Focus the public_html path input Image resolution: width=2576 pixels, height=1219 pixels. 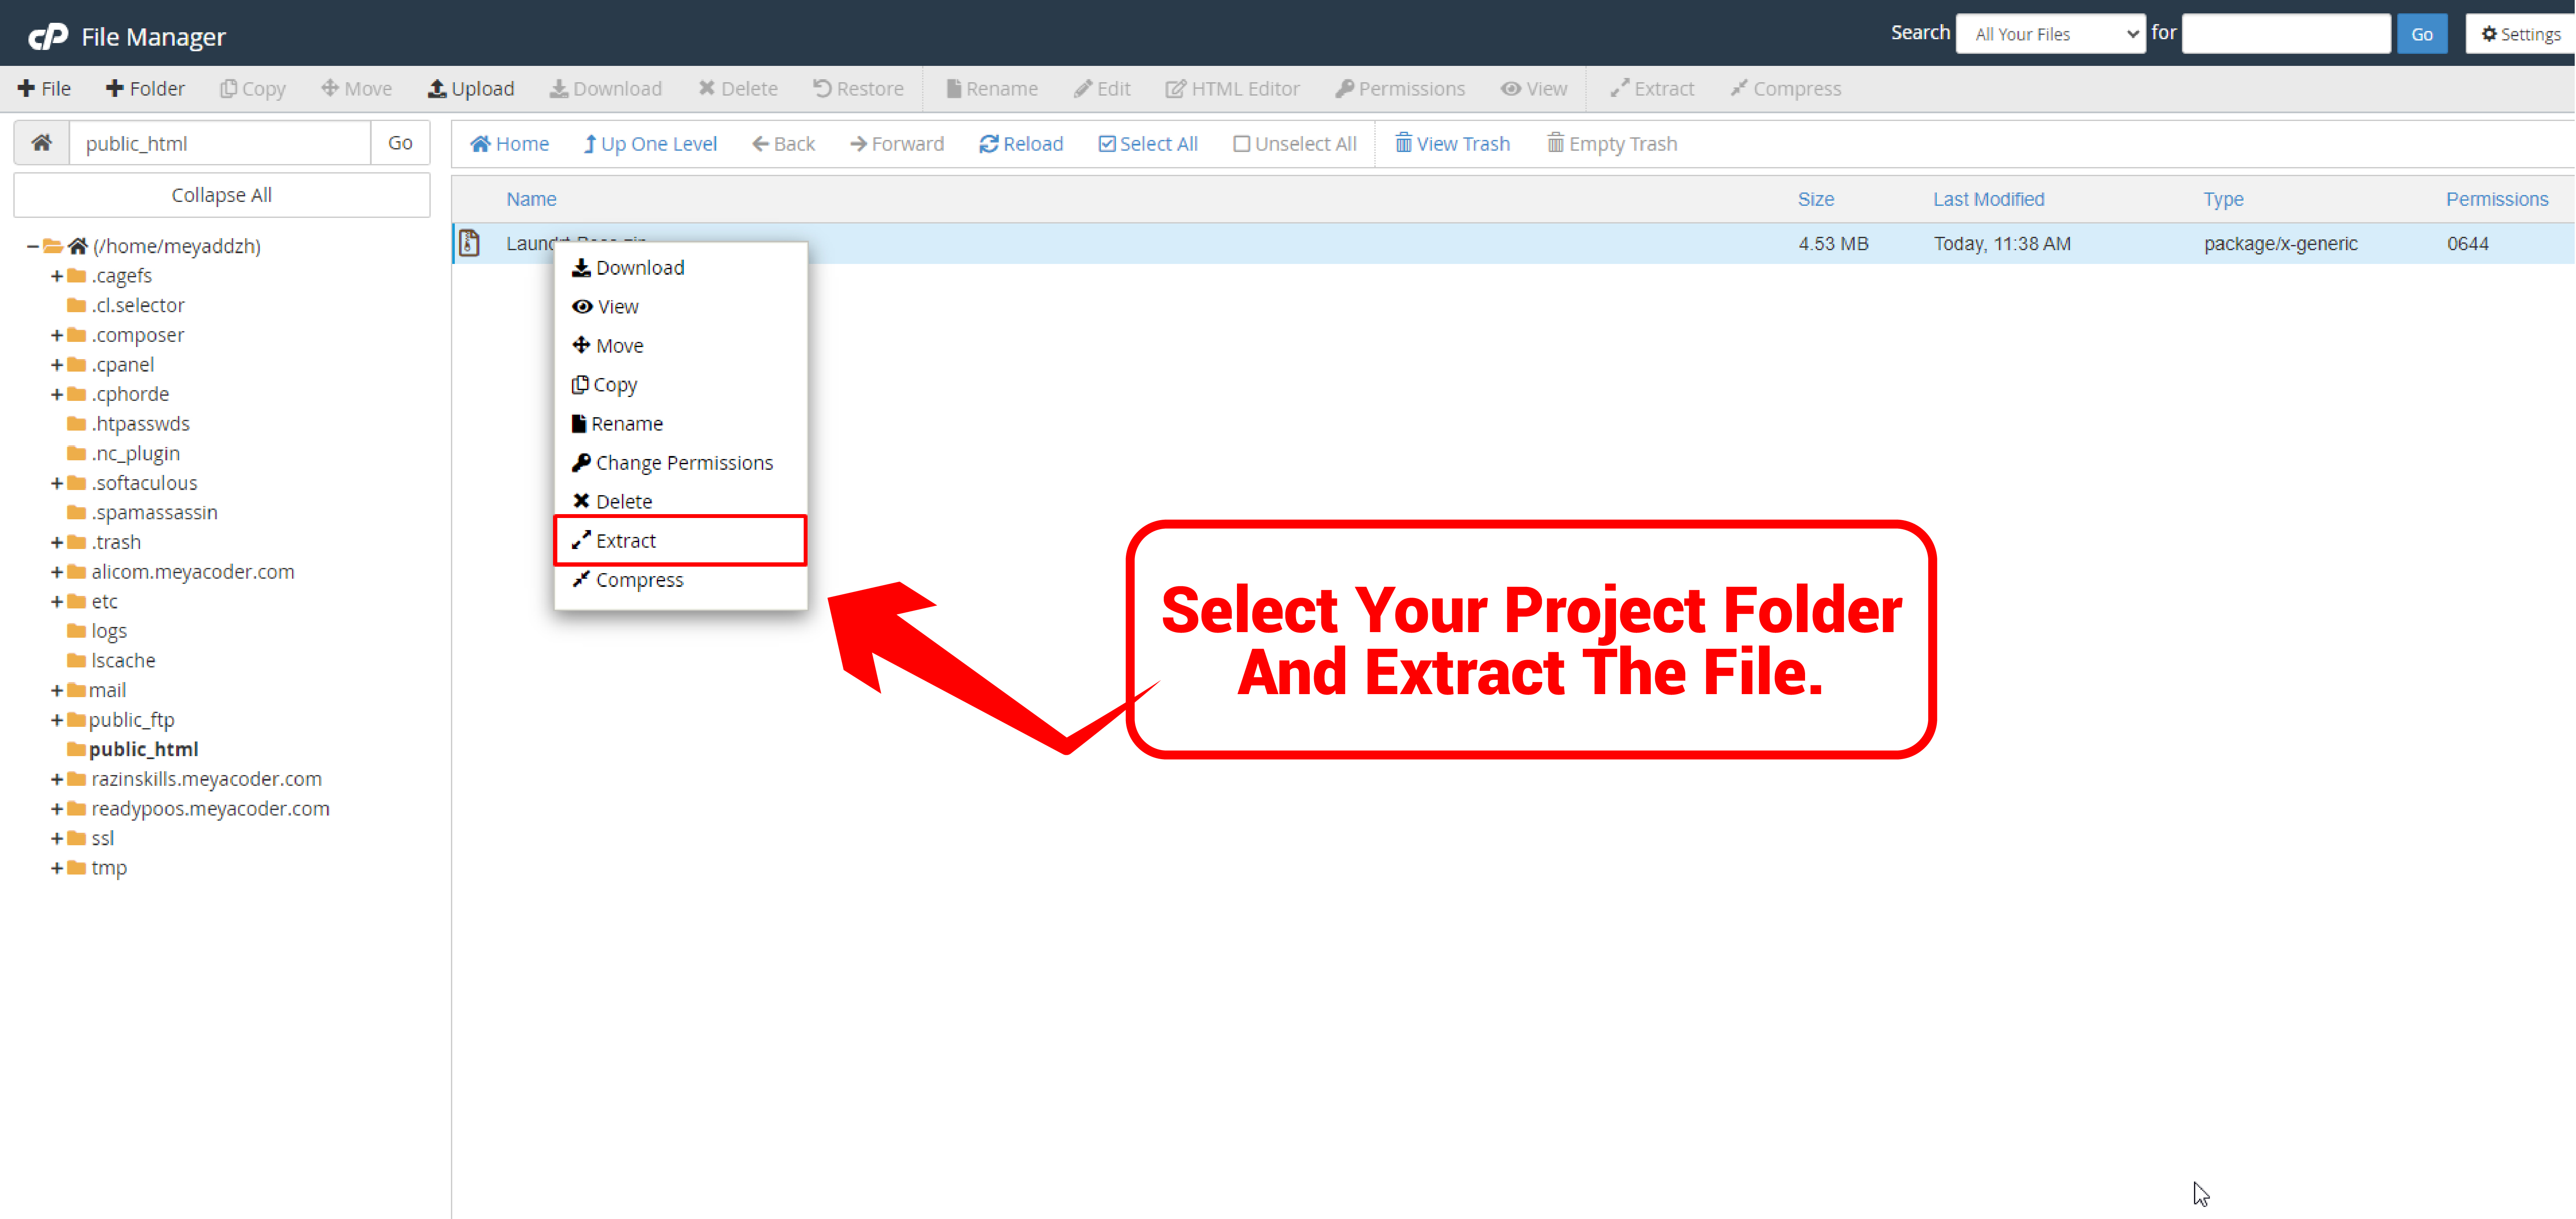tap(220, 143)
